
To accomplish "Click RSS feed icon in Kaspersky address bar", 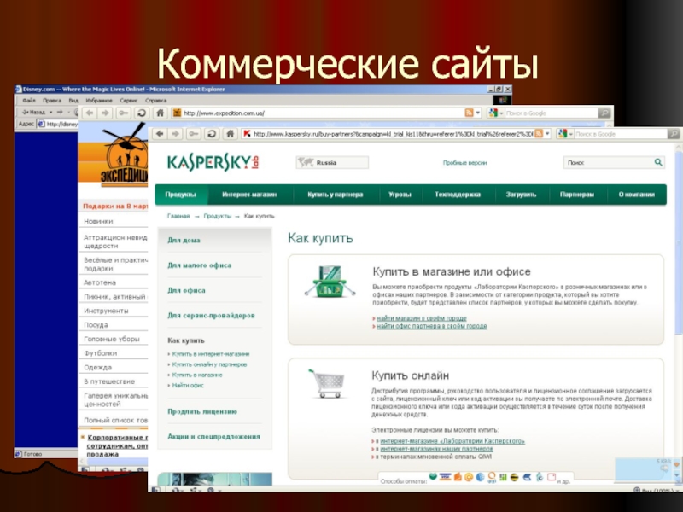I will [539, 134].
